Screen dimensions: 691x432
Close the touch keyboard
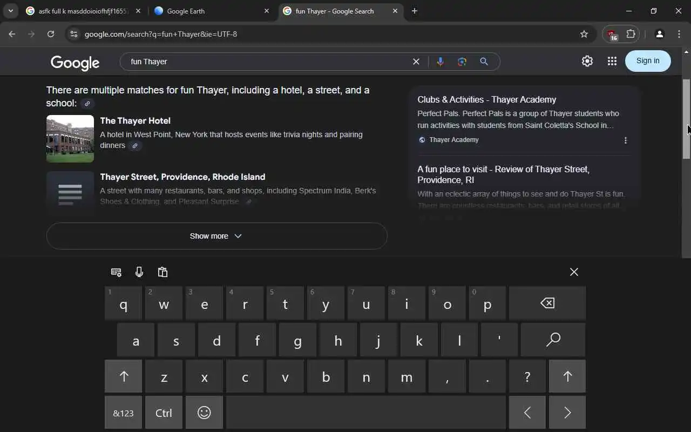point(574,272)
